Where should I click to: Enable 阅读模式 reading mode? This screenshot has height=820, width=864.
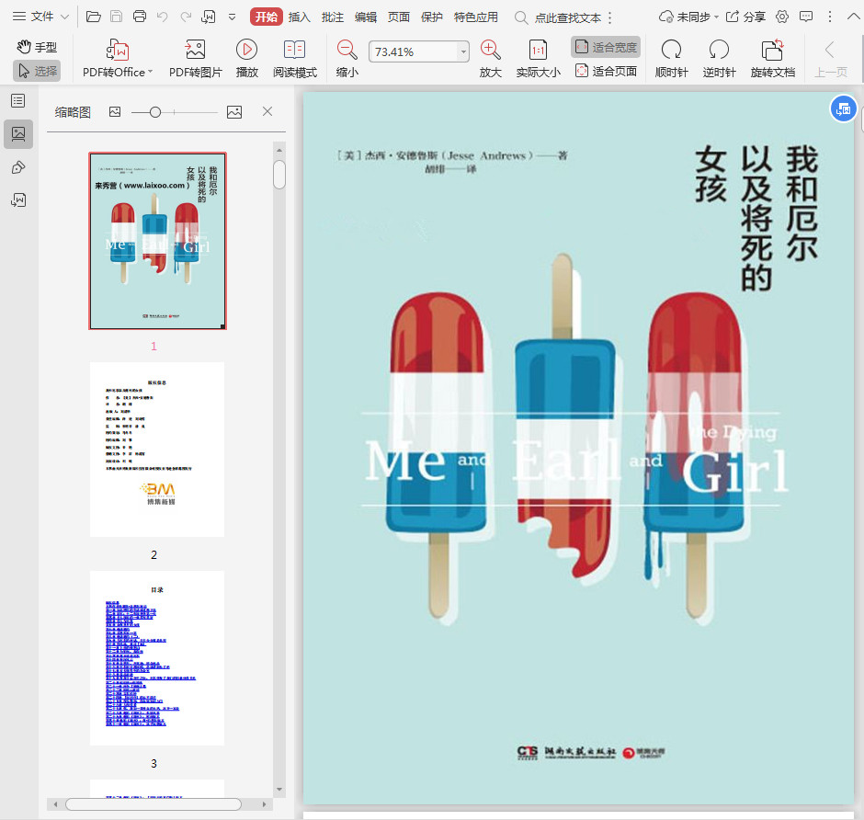click(x=295, y=59)
